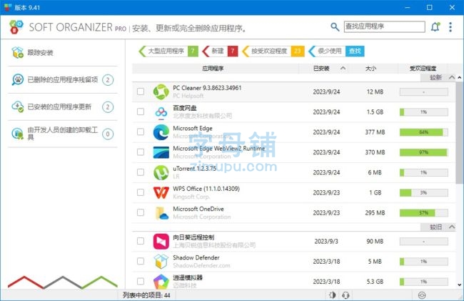Viewport: 464px width, 301px height.
Task: Click Microsoft OneDrive 57% popularity bar
Action: (423, 213)
